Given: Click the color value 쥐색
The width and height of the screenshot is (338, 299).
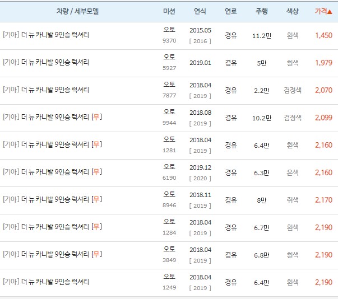Looking at the screenshot, I should [x=293, y=200].
